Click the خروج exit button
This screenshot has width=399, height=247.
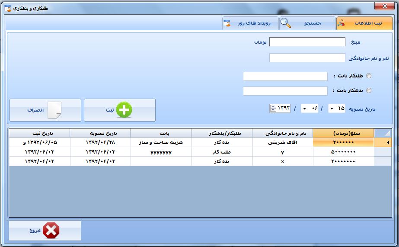tap(45, 231)
